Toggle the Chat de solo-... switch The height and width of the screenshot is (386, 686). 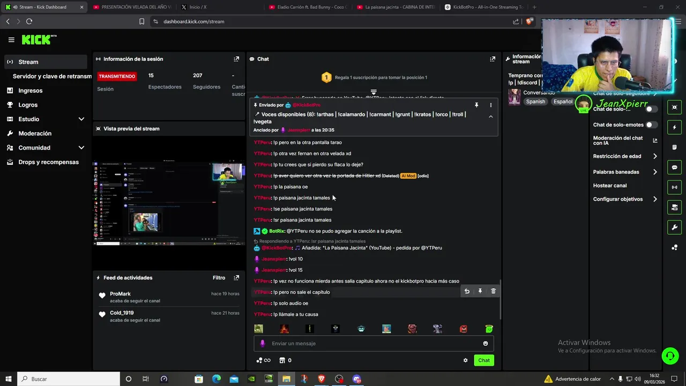coord(652,109)
